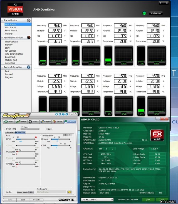Click the Status Monitor gauge icon
Image resolution: width=178 pixels, height=204 pixels.
pos(29,20)
